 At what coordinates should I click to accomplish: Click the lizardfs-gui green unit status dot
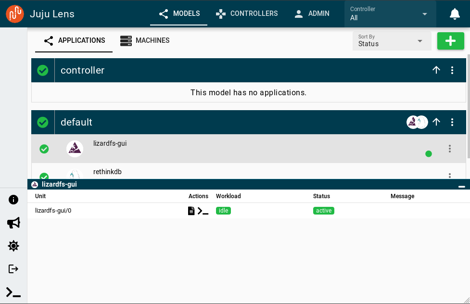click(429, 154)
